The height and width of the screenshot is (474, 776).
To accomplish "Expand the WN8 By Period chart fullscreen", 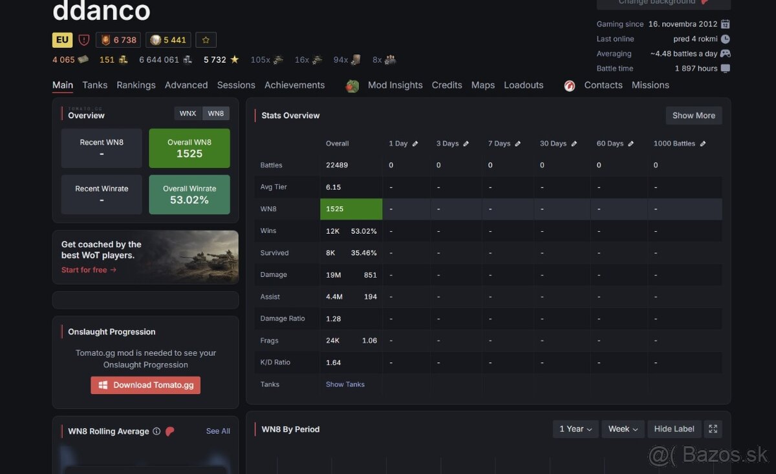I will pos(713,429).
